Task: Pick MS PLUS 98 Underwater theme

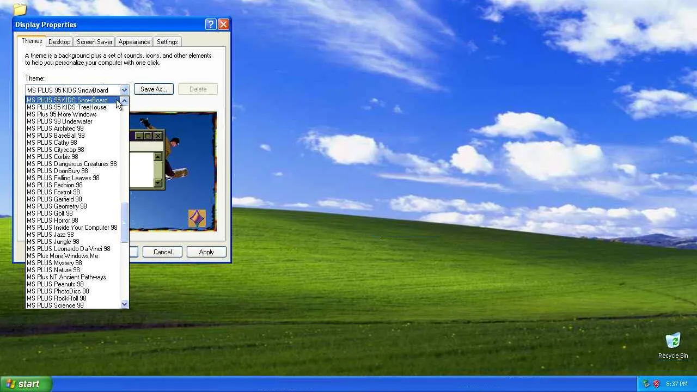Action: point(73,121)
